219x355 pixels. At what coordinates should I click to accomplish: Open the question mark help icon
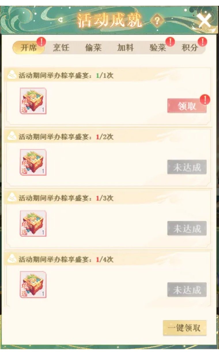click(157, 21)
